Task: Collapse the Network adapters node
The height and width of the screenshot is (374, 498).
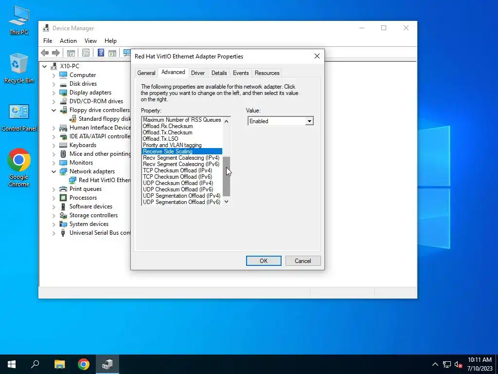Action: coord(53,172)
